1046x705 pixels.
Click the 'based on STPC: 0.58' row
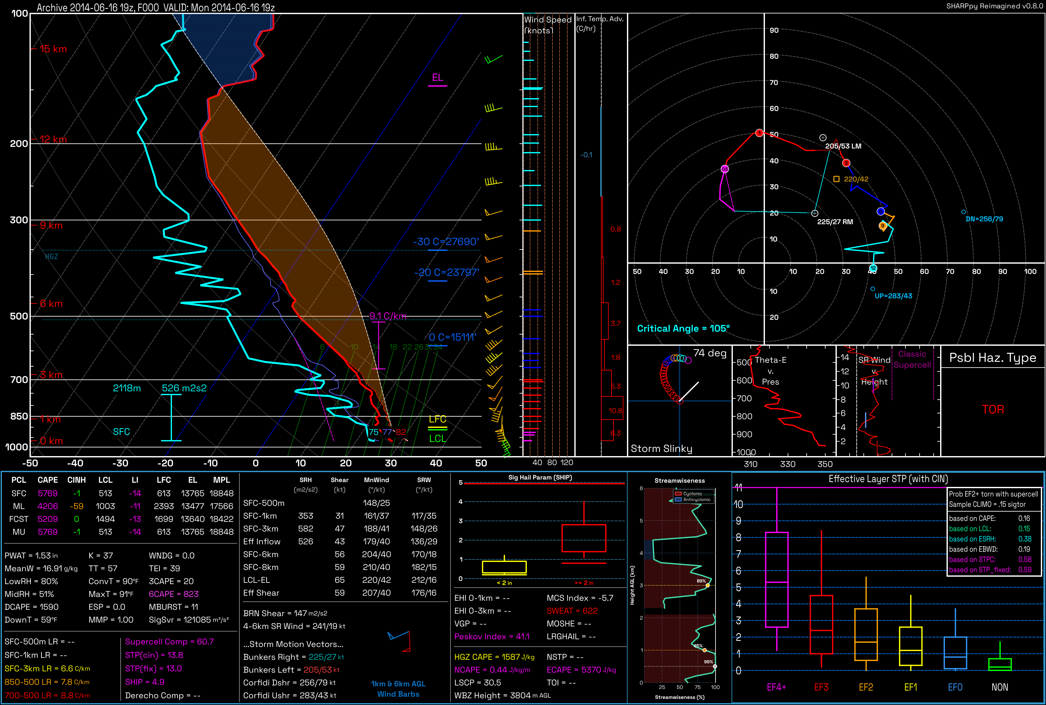[x=990, y=559]
